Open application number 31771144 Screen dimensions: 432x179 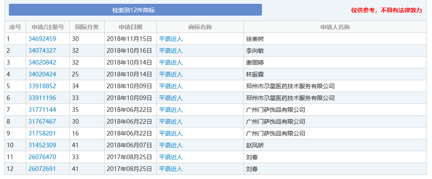point(42,110)
